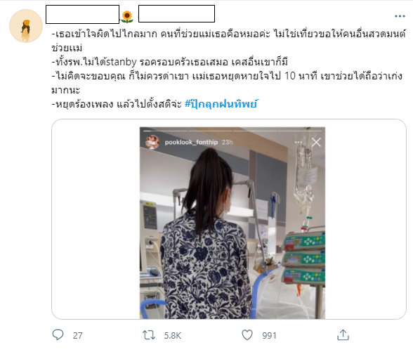Click the display name before the sunflower

pos(82,14)
